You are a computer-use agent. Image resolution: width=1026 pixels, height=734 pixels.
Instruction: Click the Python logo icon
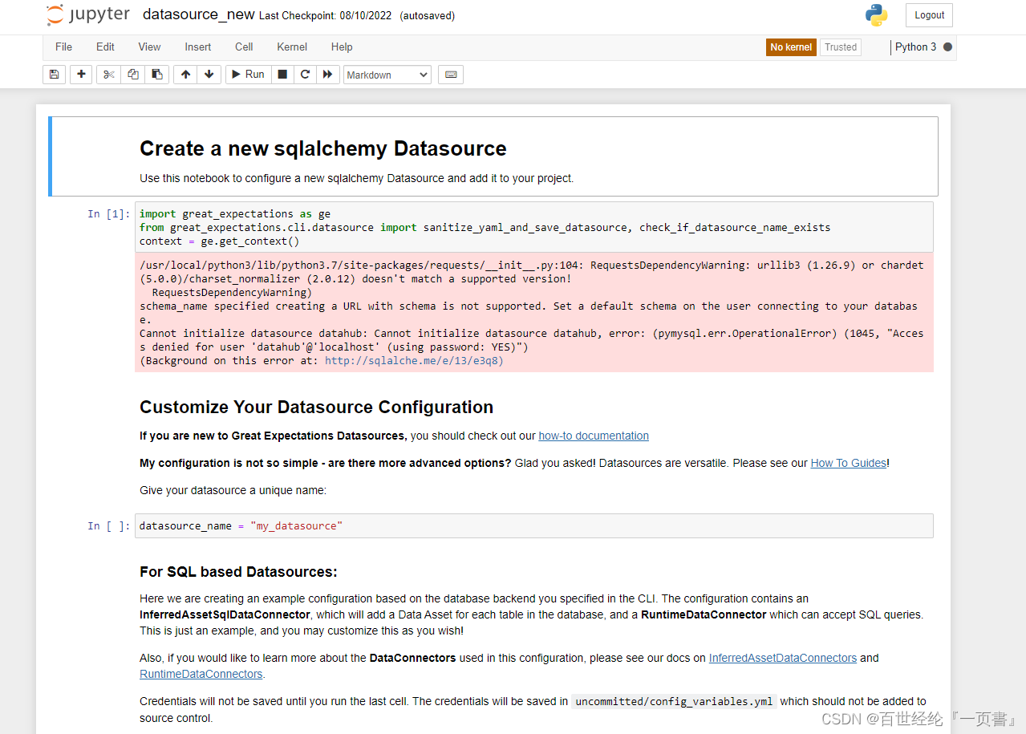pos(877,15)
